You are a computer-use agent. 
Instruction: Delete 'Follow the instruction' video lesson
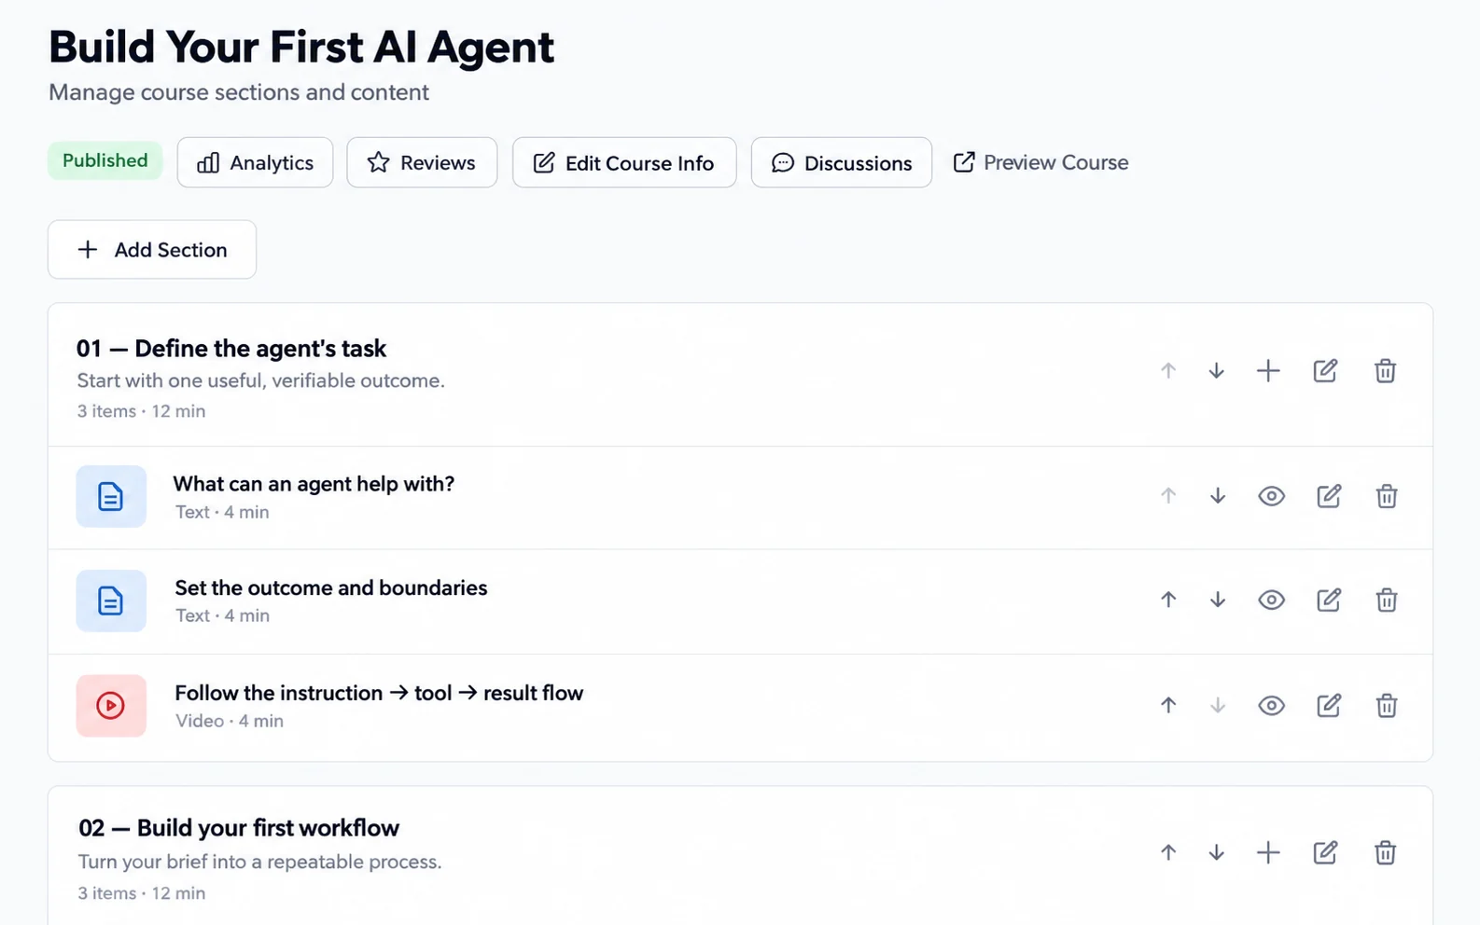pyautogui.click(x=1387, y=705)
